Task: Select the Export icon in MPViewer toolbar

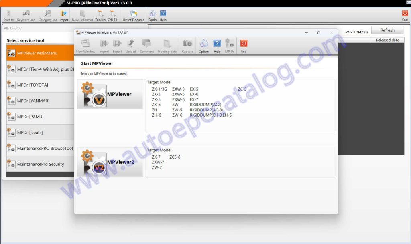Action: click(x=117, y=45)
